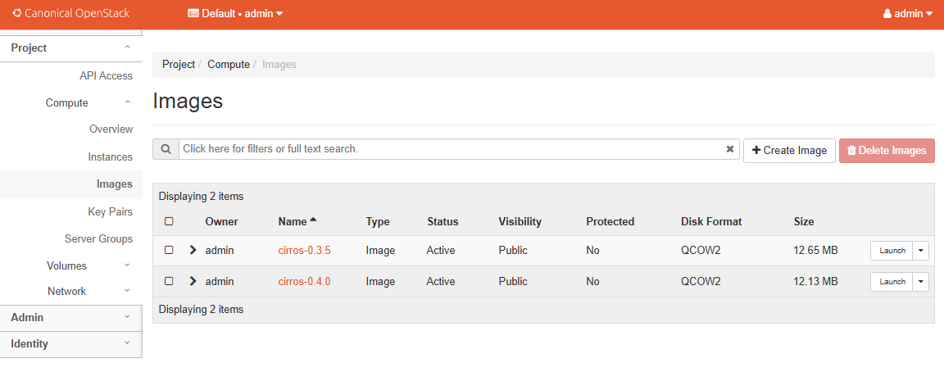
Task: Open the admin user menu
Action: pyautogui.click(x=907, y=14)
